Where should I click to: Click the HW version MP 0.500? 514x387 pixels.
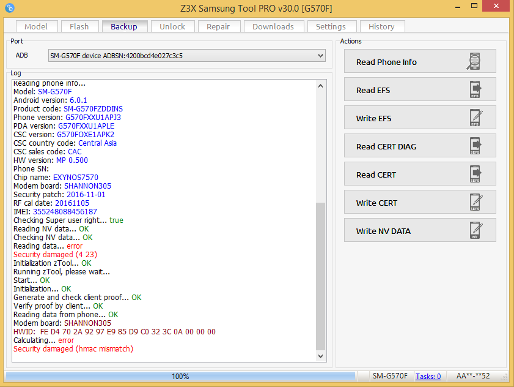point(72,160)
